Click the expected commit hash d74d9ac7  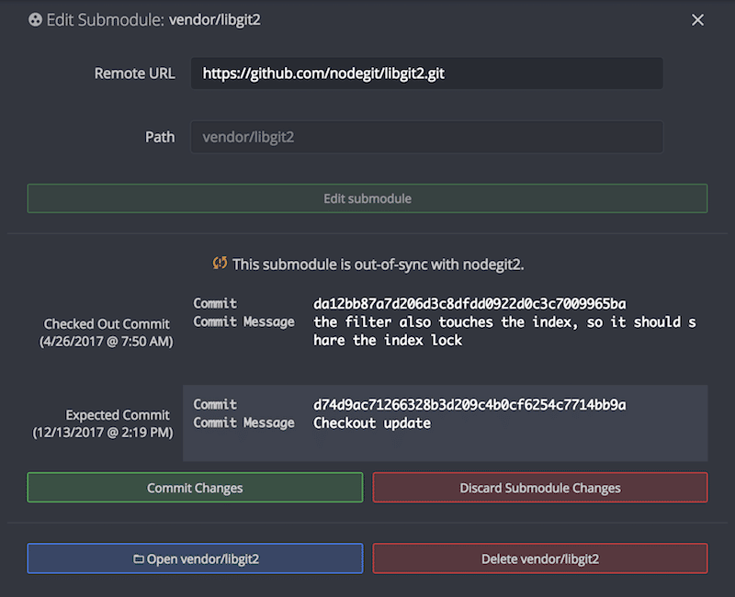[469, 404]
